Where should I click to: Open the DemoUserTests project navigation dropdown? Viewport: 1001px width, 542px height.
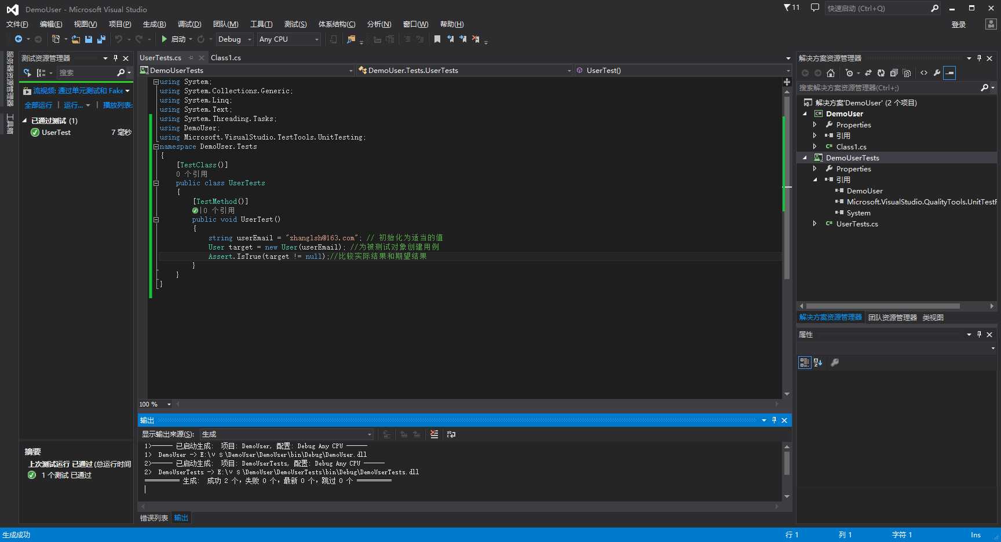tap(246, 71)
